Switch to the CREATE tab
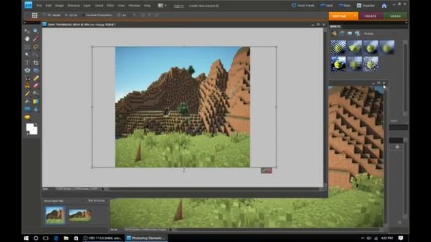 tap(370, 16)
